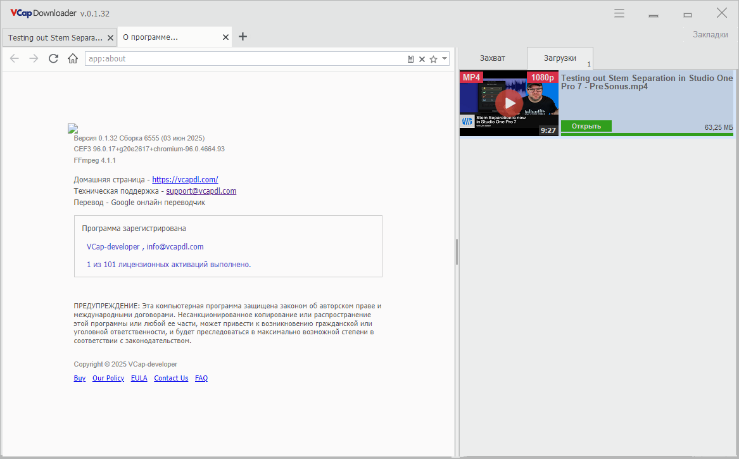Close the 'Testing out Stem Separa...' tab

tap(110, 38)
